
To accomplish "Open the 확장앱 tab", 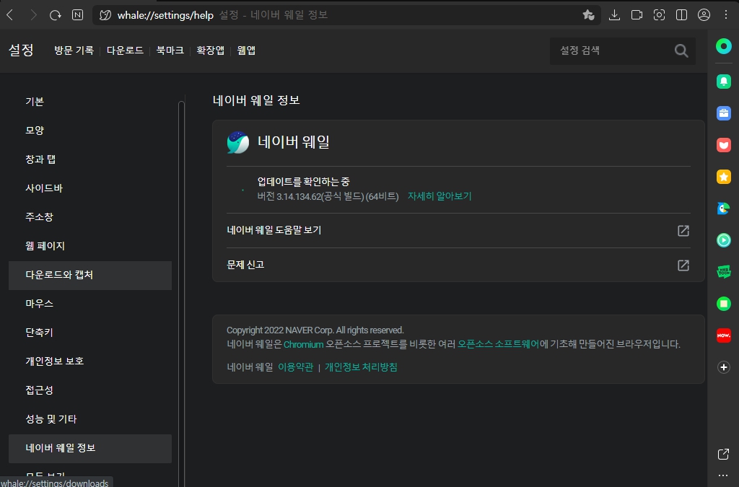I will coord(210,51).
